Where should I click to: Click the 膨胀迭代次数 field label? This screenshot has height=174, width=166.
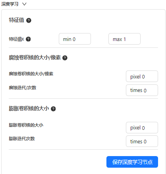(22, 139)
